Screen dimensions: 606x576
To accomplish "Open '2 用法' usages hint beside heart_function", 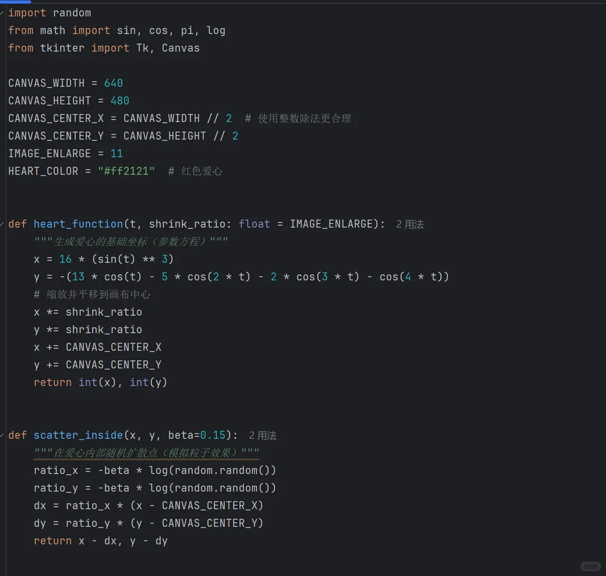I will [x=410, y=225].
